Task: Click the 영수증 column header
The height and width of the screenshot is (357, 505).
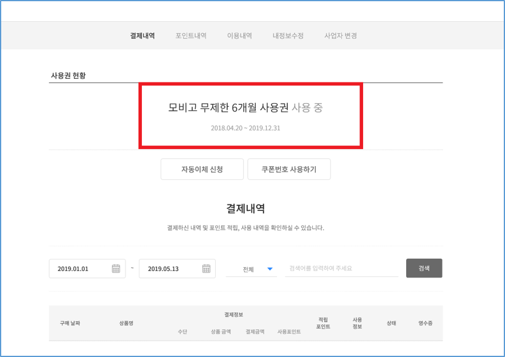Action: (426, 323)
